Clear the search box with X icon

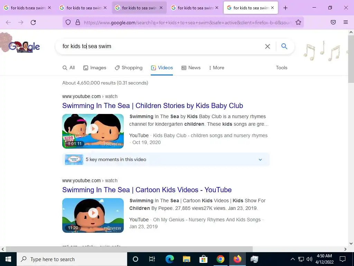tap(268, 46)
